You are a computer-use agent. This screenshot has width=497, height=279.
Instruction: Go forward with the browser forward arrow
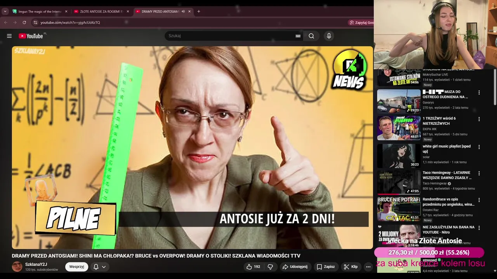[15, 22]
